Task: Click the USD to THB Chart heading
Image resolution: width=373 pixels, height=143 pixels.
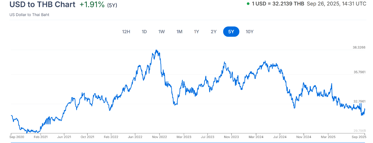Action: (x=43, y=5)
